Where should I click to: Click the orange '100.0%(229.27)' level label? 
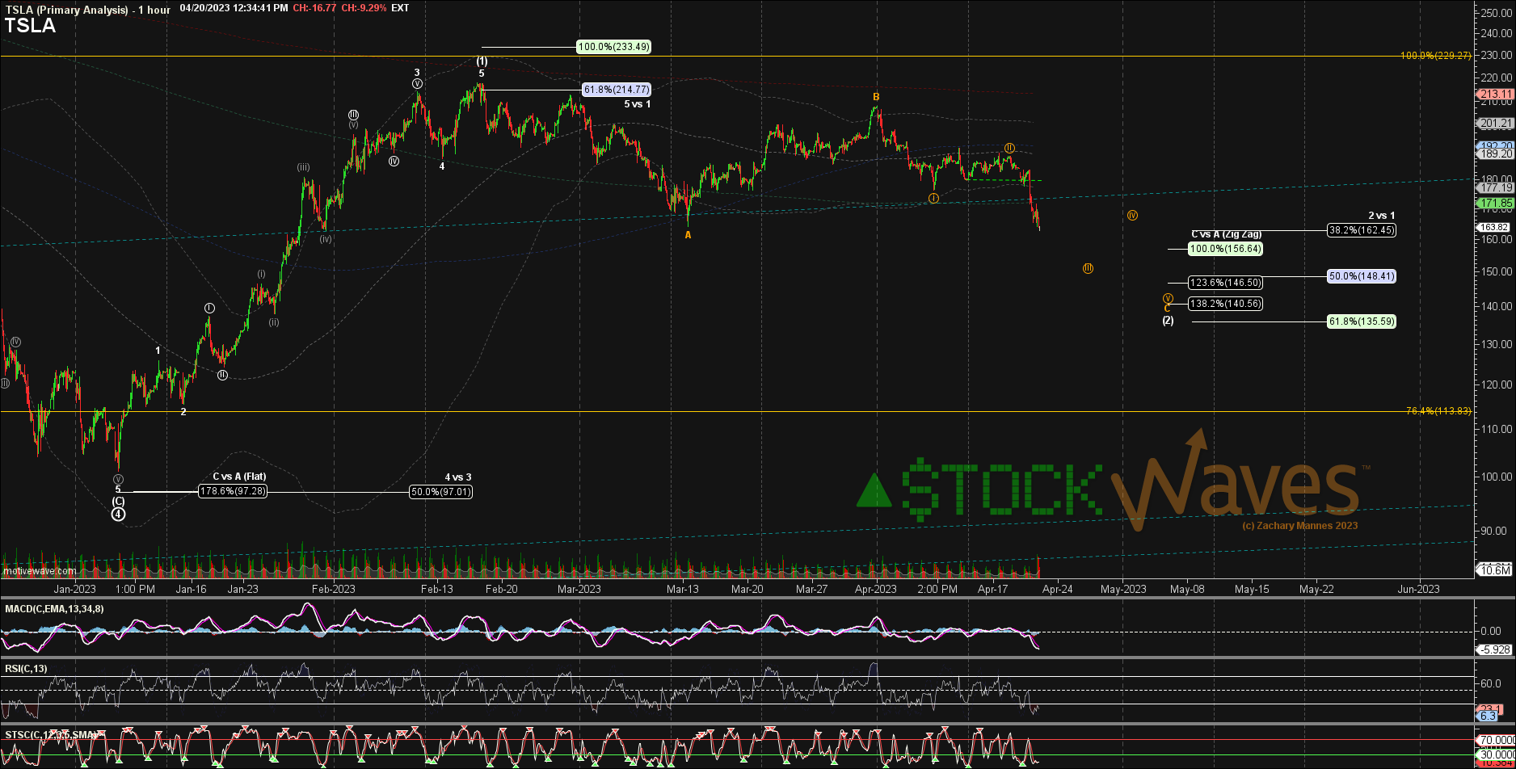pyautogui.click(x=1436, y=56)
